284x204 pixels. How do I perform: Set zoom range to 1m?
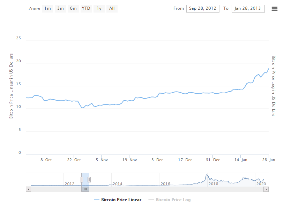[x=47, y=8]
